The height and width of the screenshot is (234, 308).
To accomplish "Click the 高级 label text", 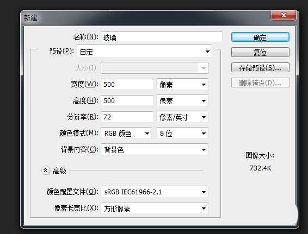I will [x=59, y=170].
